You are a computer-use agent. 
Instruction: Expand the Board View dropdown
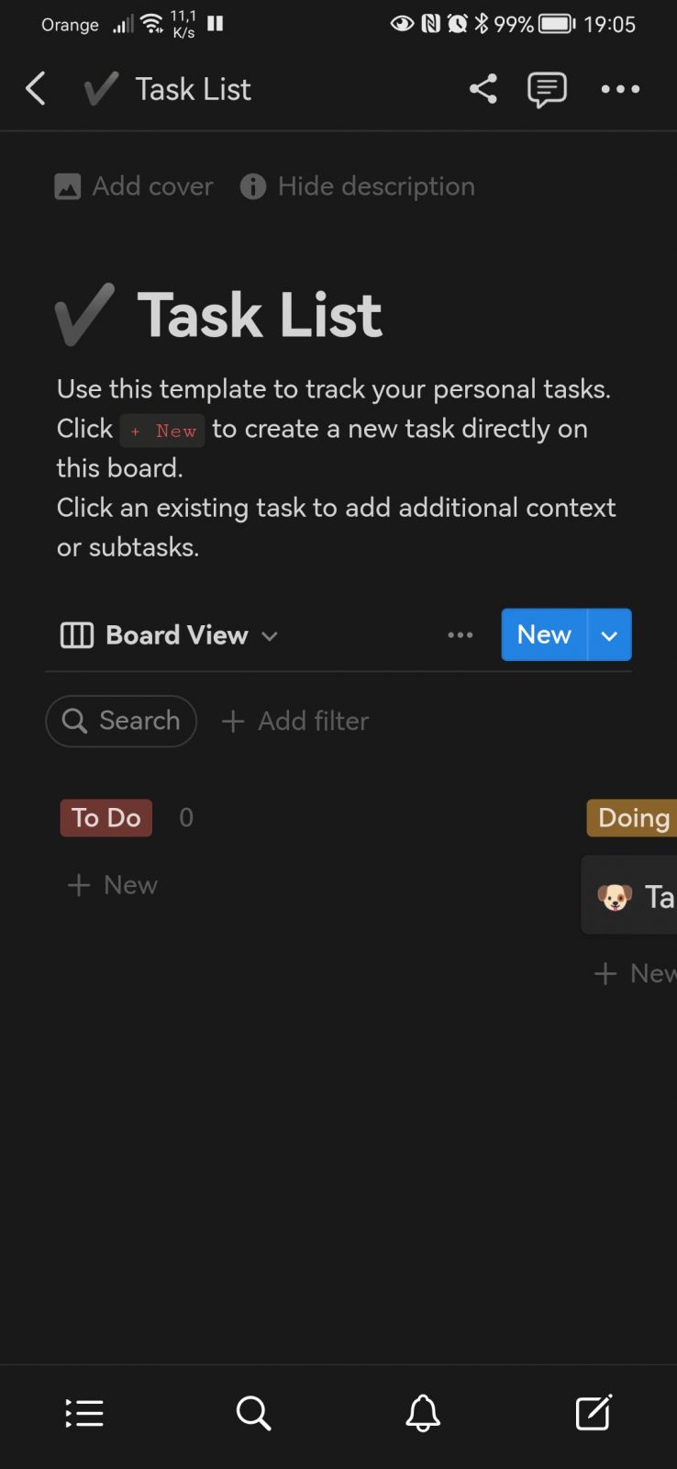click(x=169, y=635)
